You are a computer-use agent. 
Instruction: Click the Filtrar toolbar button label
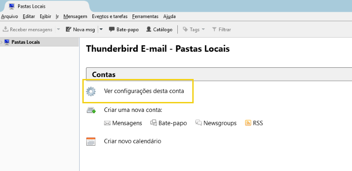pos(225,29)
